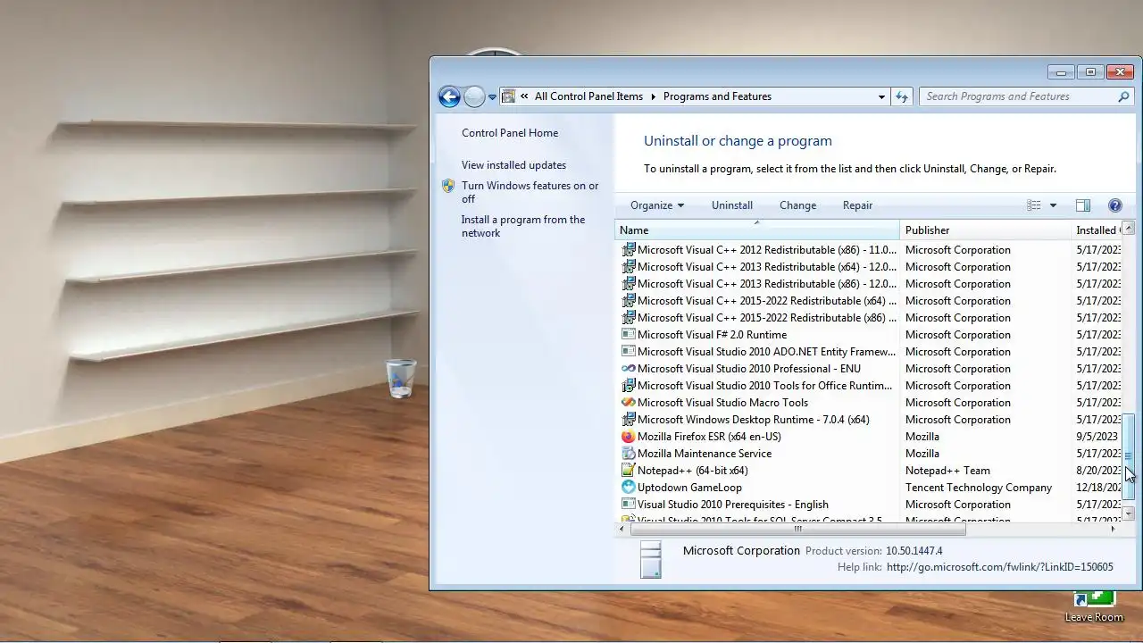The image size is (1143, 643).
Task: Open Install a program from the network
Action: (523, 226)
